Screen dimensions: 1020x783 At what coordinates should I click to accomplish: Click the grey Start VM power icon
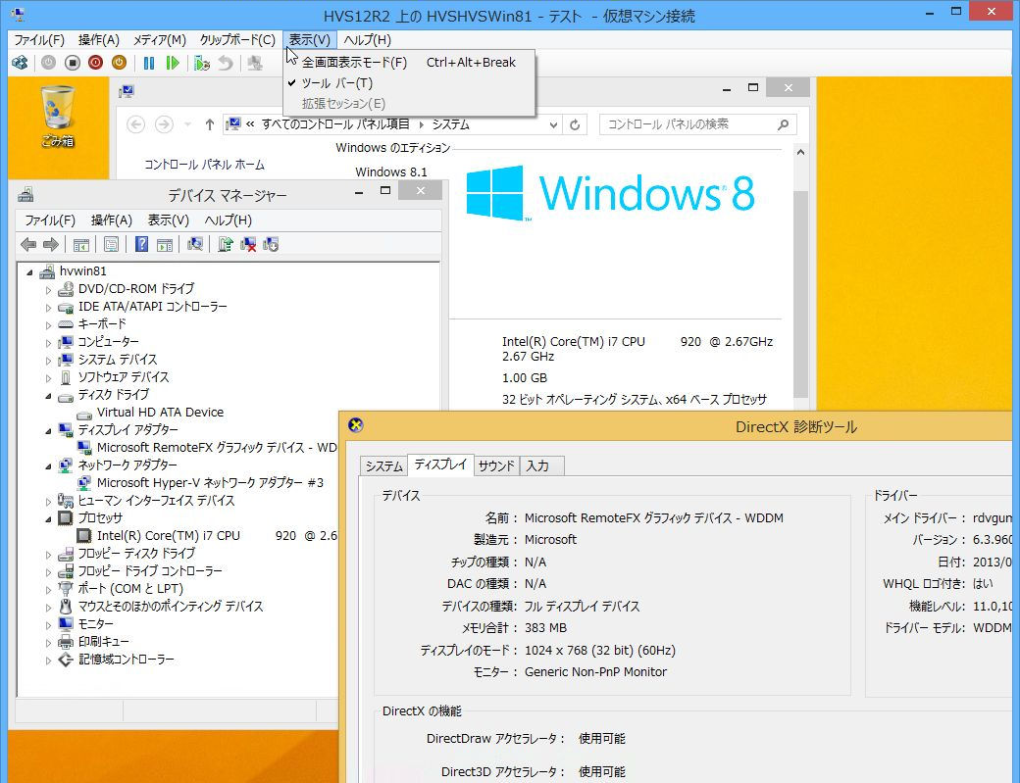(x=49, y=63)
